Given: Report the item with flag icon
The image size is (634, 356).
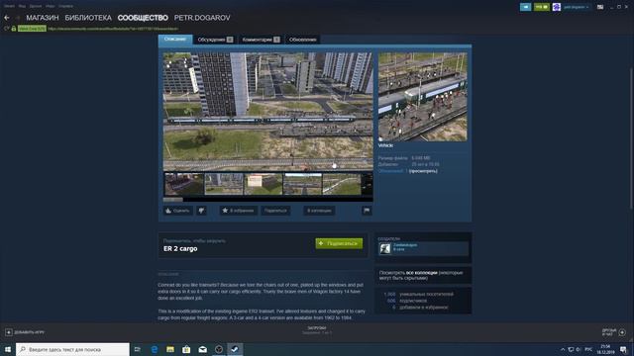Looking at the screenshot, I should [367, 211].
